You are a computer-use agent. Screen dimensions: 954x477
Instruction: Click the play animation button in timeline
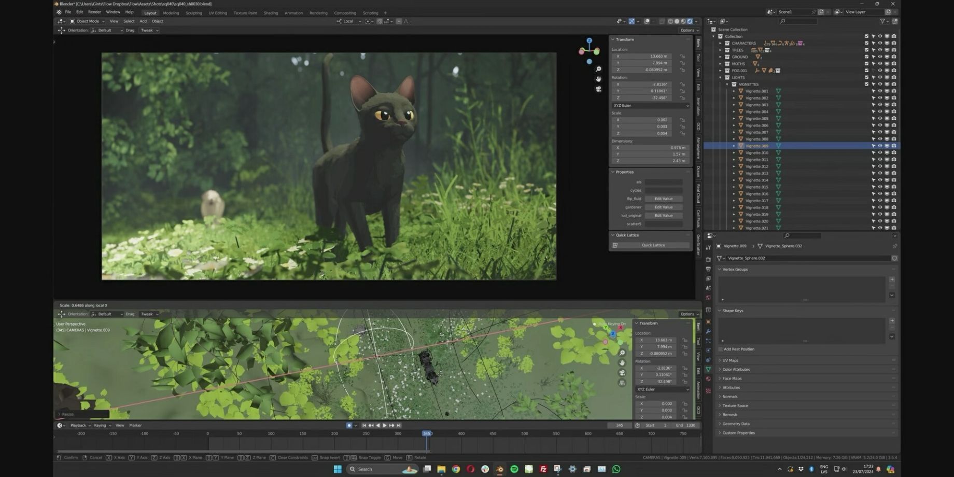point(384,425)
